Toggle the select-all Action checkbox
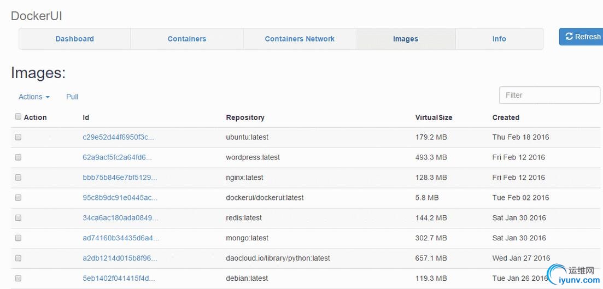 click(x=18, y=116)
